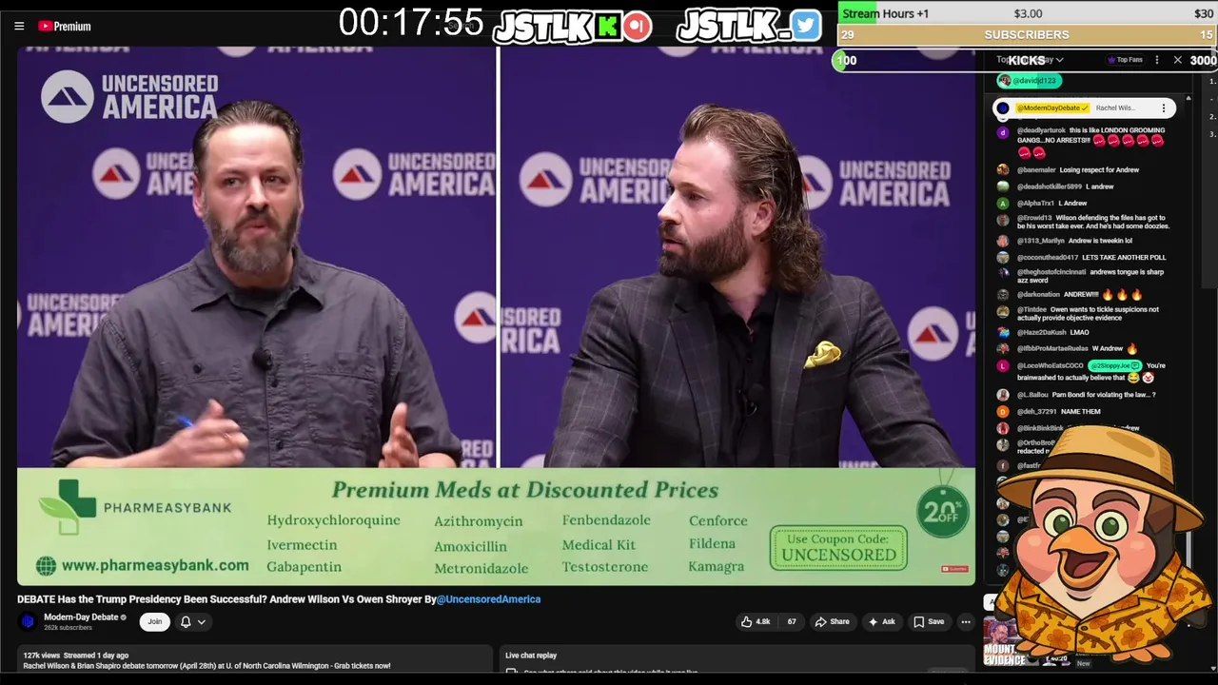Expand the Top chat mode dropdown
The width and height of the screenshot is (1218, 685).
(x=1031, y=60)
